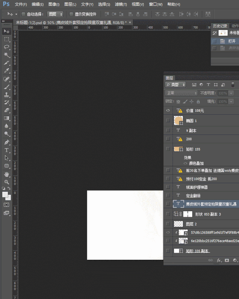This screenshot has height=299, width=239.
Task: Select the 打开 history state
Action: [x=225, y=41]
